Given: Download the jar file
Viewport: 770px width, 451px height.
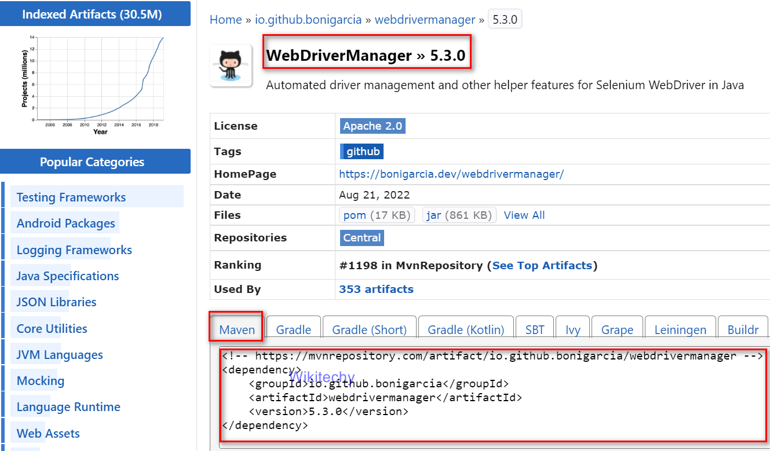Looking at the screenshot, I should pyautogui.click(x=434, y=215).
